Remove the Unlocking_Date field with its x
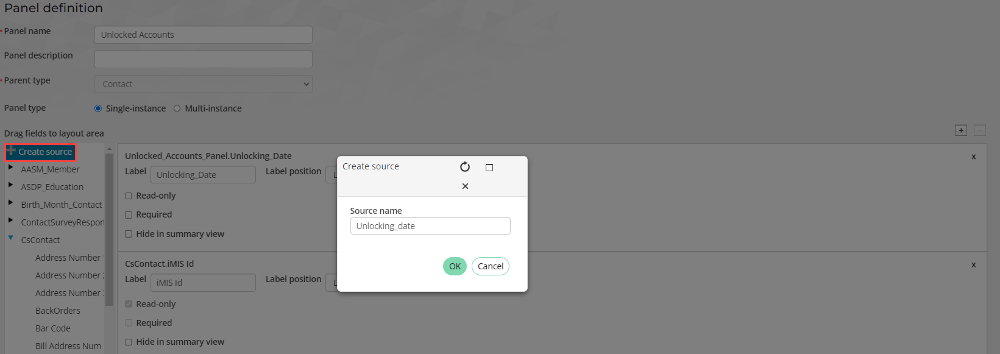The image size is (1000, 354). pyautogui.click(x=974, y=157)
